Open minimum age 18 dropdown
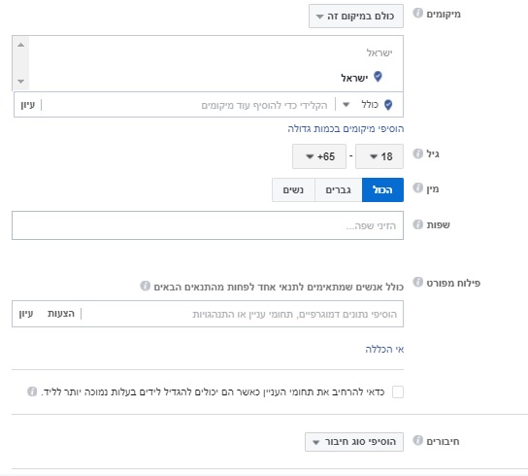This screenshot has width=528, height=476. (379, 156)
